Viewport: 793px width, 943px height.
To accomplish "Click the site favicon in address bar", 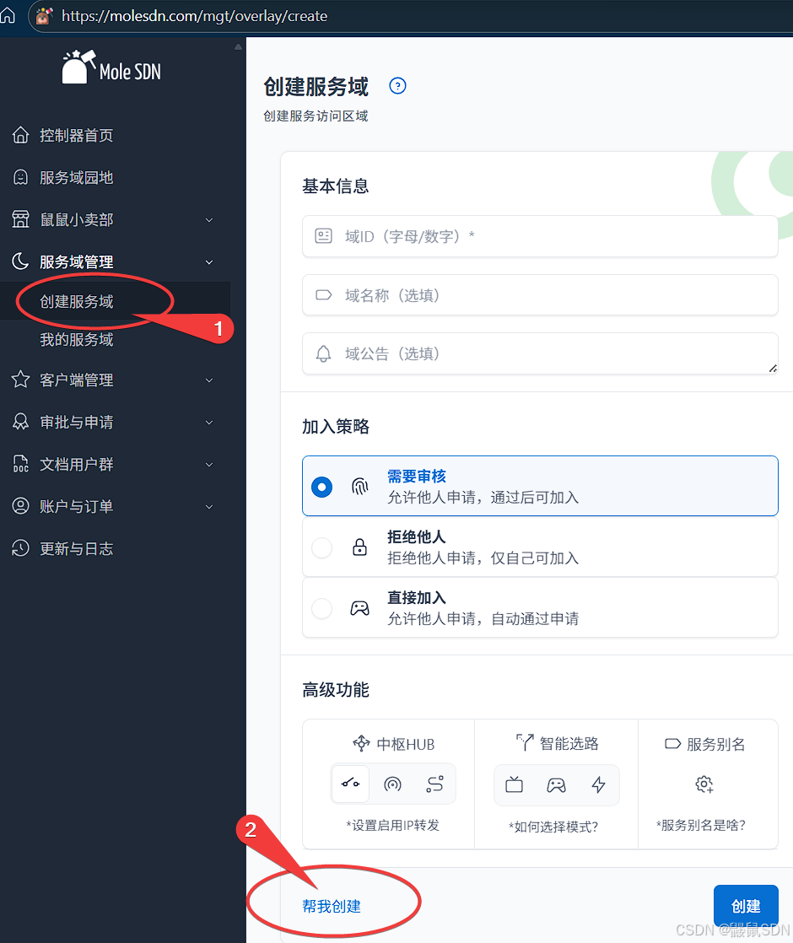I will [x=44, y=16].
